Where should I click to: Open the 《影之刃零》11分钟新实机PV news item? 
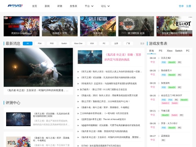click(x=105, y=102)
